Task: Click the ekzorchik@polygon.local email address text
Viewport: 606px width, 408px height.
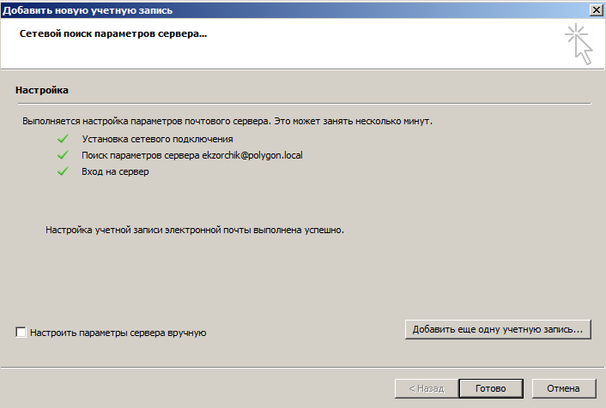Action: (x=252, y=155)
